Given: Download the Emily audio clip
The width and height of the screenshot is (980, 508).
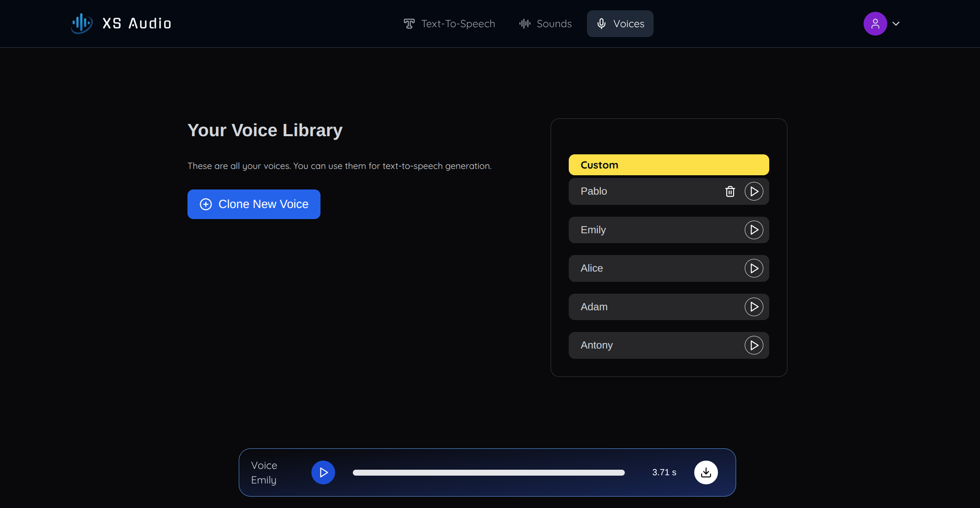Looking at the screenshot, I should [x=706, y=472].
